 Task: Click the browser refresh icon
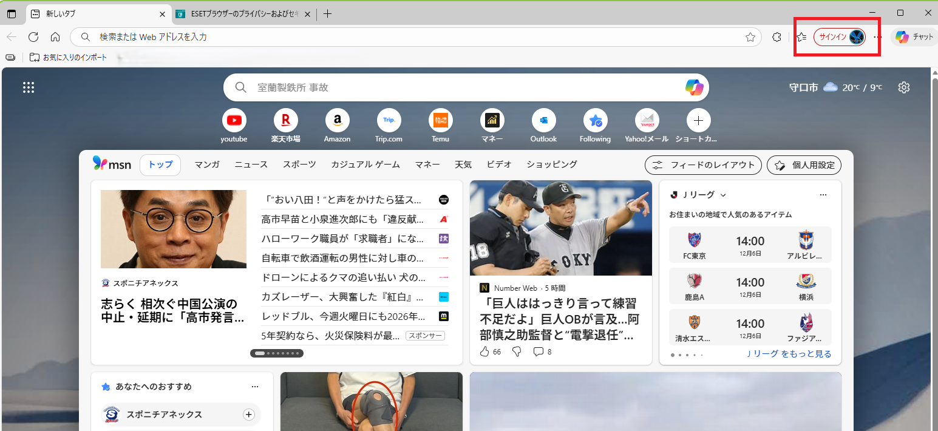(x=33, y=37)
